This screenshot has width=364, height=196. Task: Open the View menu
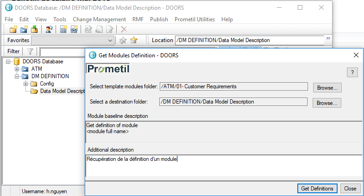pyautogui.click(x=41, y=19)
